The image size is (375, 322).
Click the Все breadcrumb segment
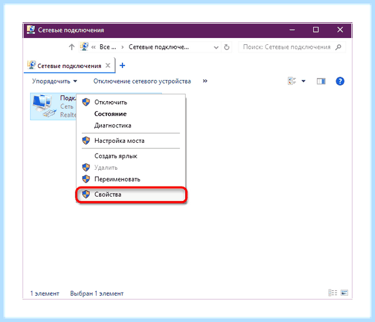point(107,47)
